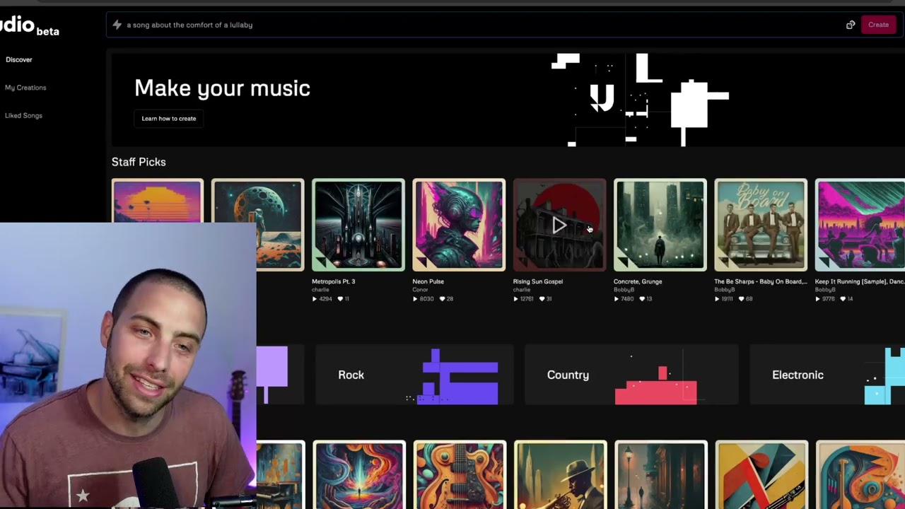The image size is (905, 509).
Task: Open the sunset cover in Staff Picks
Action: point(158,201)
